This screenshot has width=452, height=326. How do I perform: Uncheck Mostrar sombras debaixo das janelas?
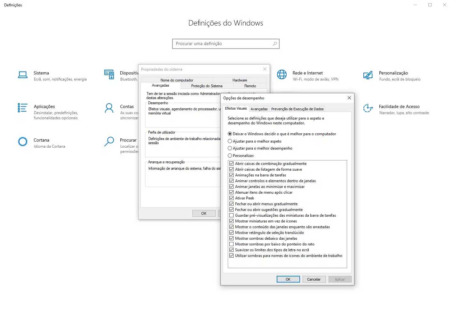point(231,238)
